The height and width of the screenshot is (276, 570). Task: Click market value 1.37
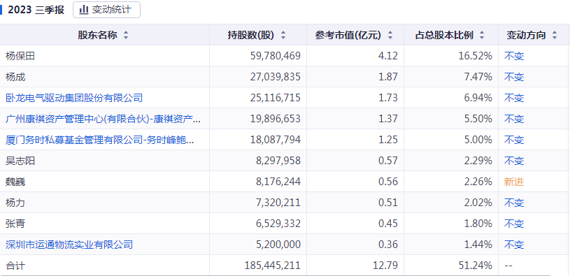tap(389, 119)
